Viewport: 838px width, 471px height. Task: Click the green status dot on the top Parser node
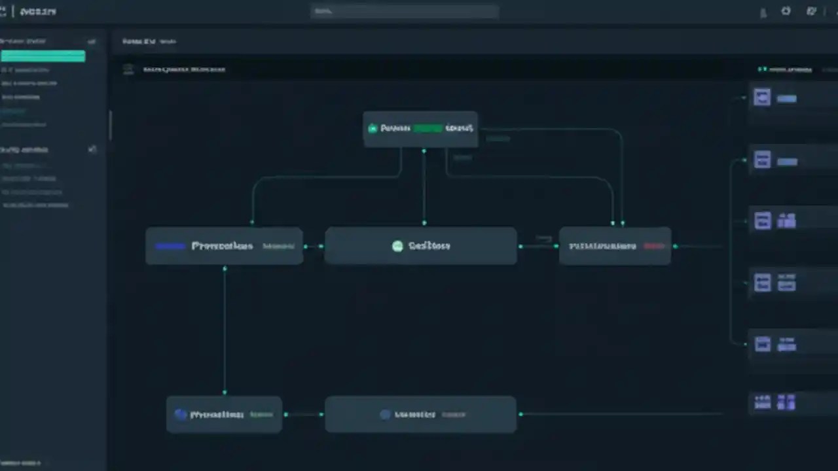tap(373, 128)
